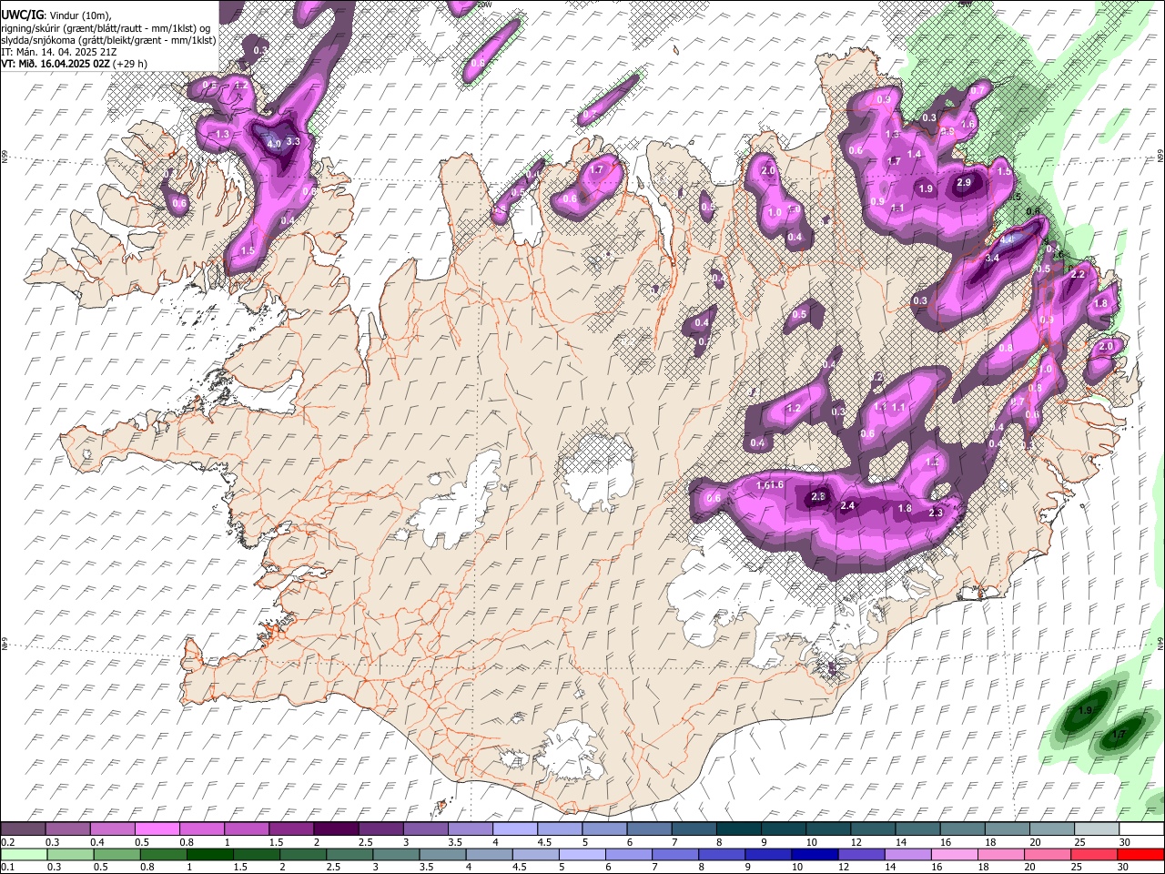Click the 2.9 value in the northeast
This screenshot has width=1165, height=874.
point(964,184)
